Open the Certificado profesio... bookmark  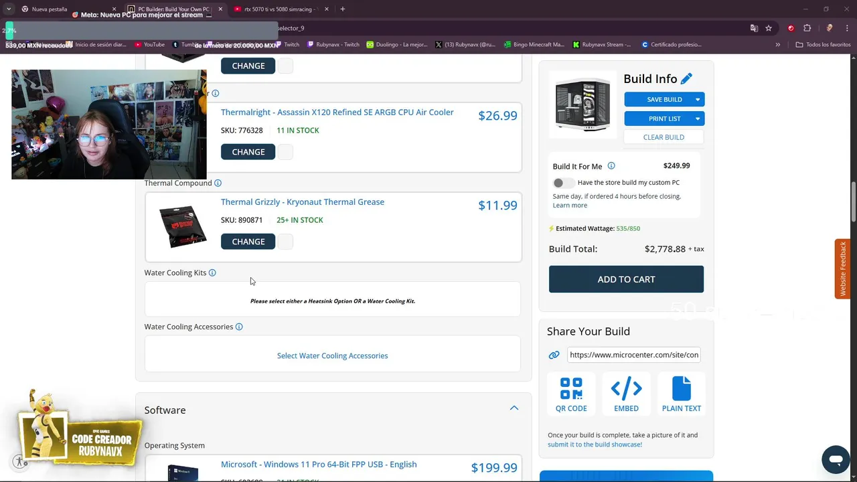pyautogui.click(x=672, y=44)
